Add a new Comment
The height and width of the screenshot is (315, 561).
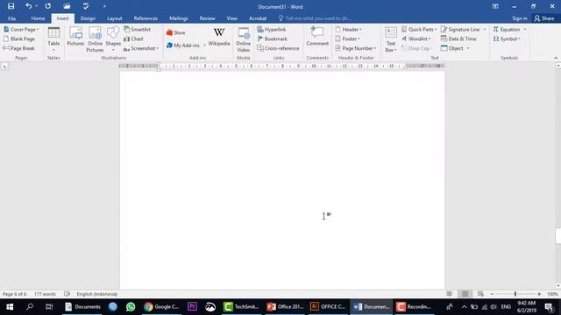(317, 37)
